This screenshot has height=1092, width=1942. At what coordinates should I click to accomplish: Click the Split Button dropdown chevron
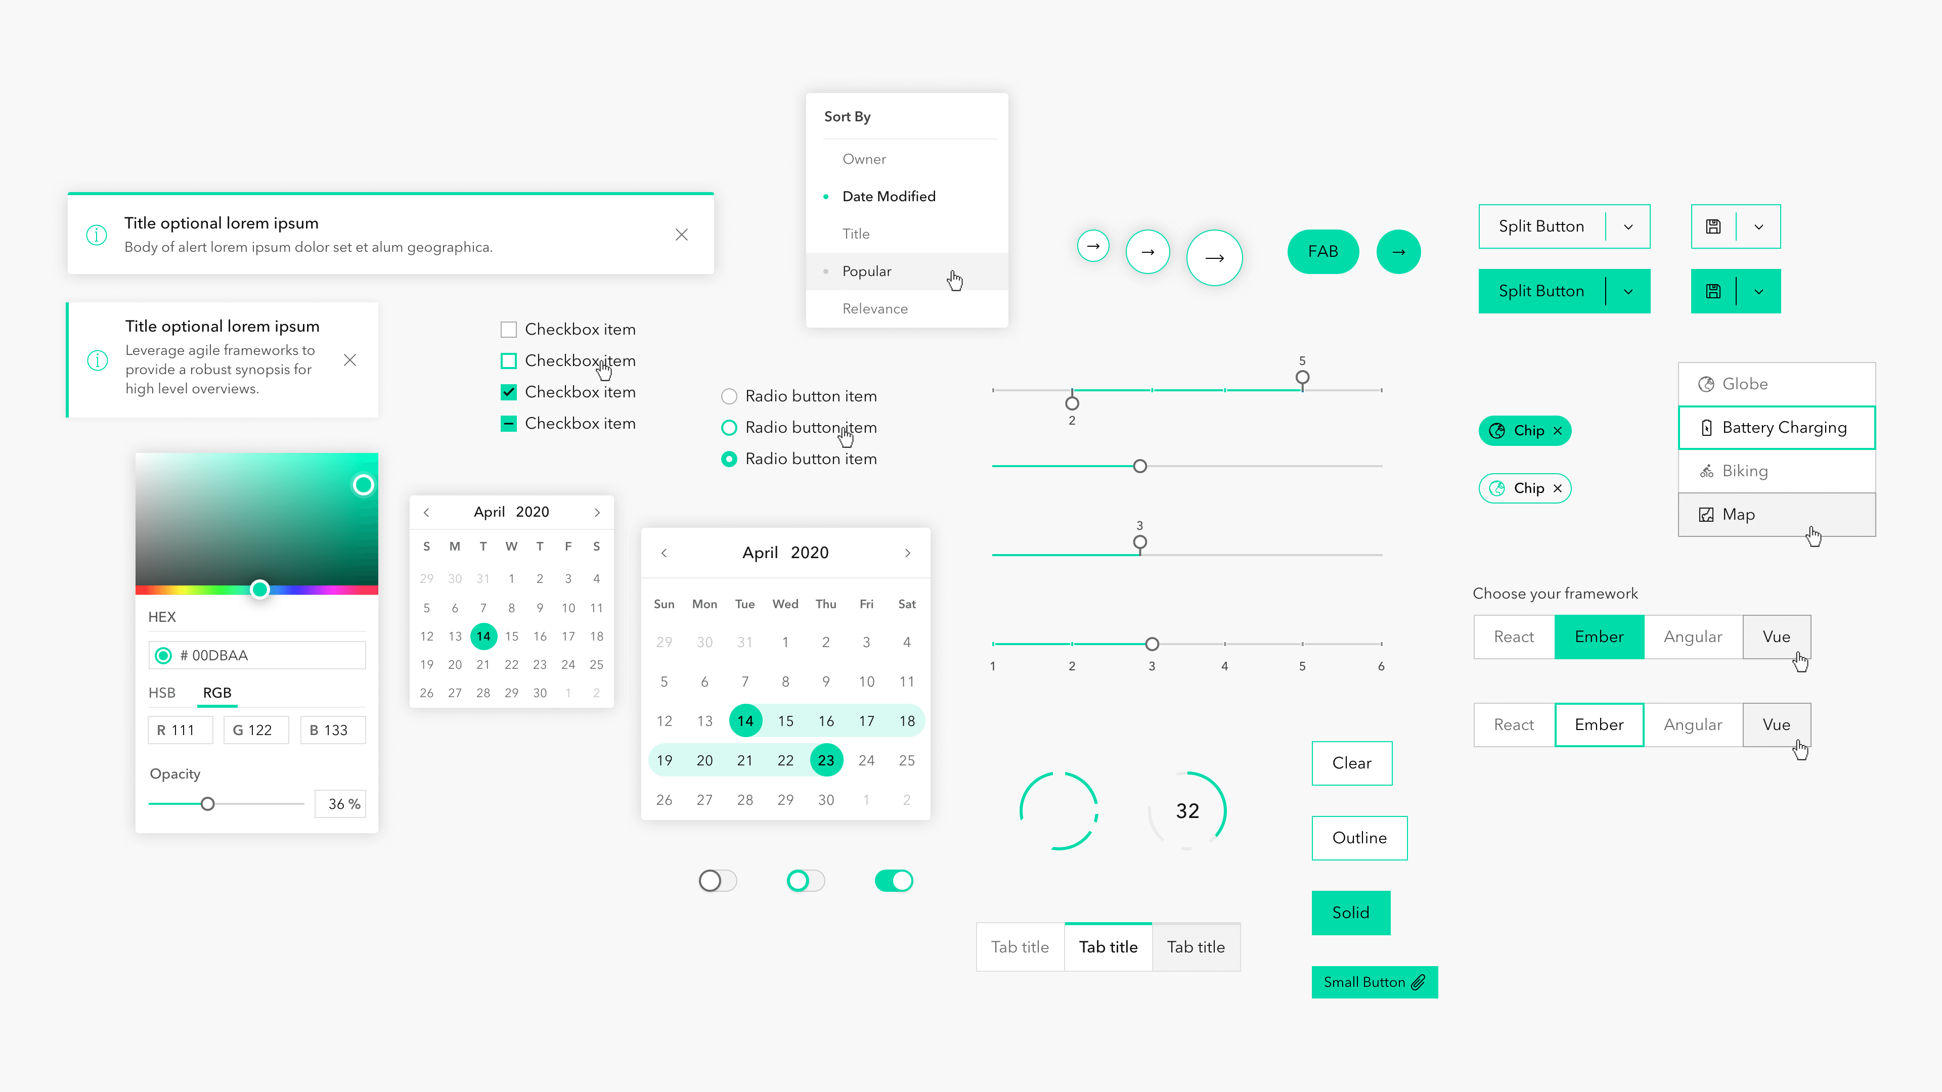pos(1628,225)
